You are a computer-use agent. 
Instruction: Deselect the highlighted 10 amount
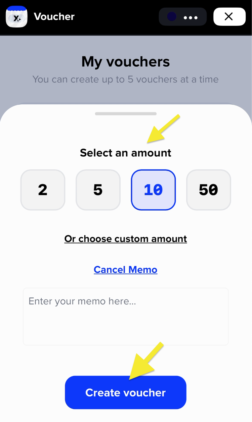pos(153,190)
